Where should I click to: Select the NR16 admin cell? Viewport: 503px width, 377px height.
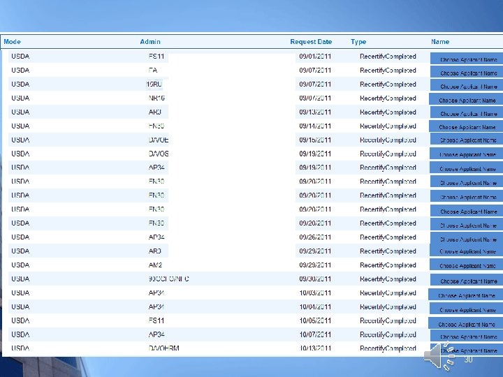(x=156, y=98)
